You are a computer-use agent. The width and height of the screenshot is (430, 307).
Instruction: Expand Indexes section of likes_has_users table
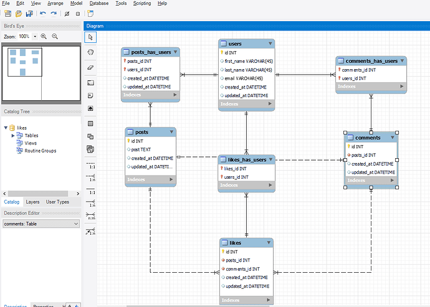pyautogui.click(x=270, y=185)
